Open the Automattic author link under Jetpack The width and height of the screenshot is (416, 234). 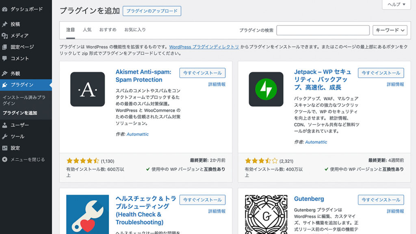(316, 142)
